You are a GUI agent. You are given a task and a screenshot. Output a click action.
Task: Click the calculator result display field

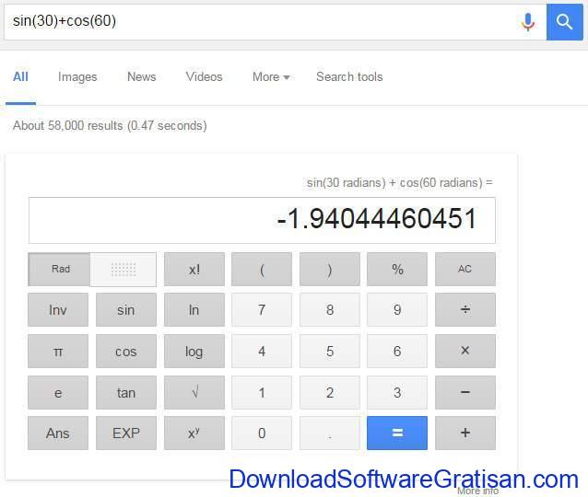(x=262, y=220)
